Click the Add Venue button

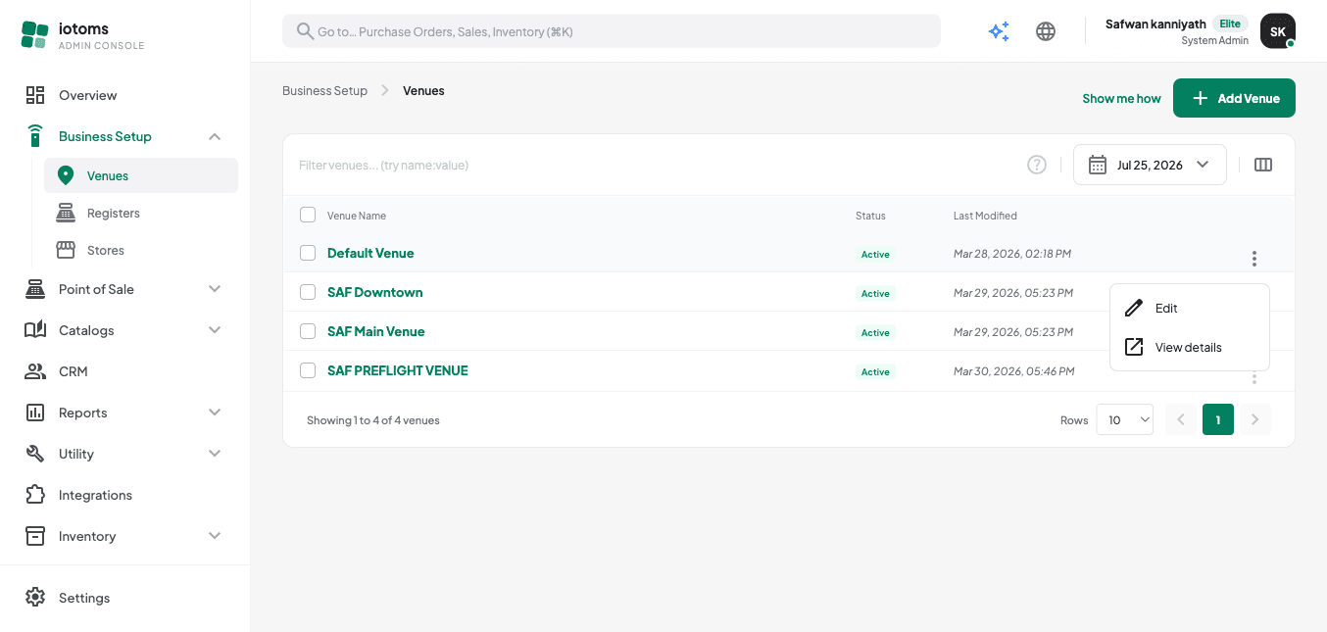1234,98
